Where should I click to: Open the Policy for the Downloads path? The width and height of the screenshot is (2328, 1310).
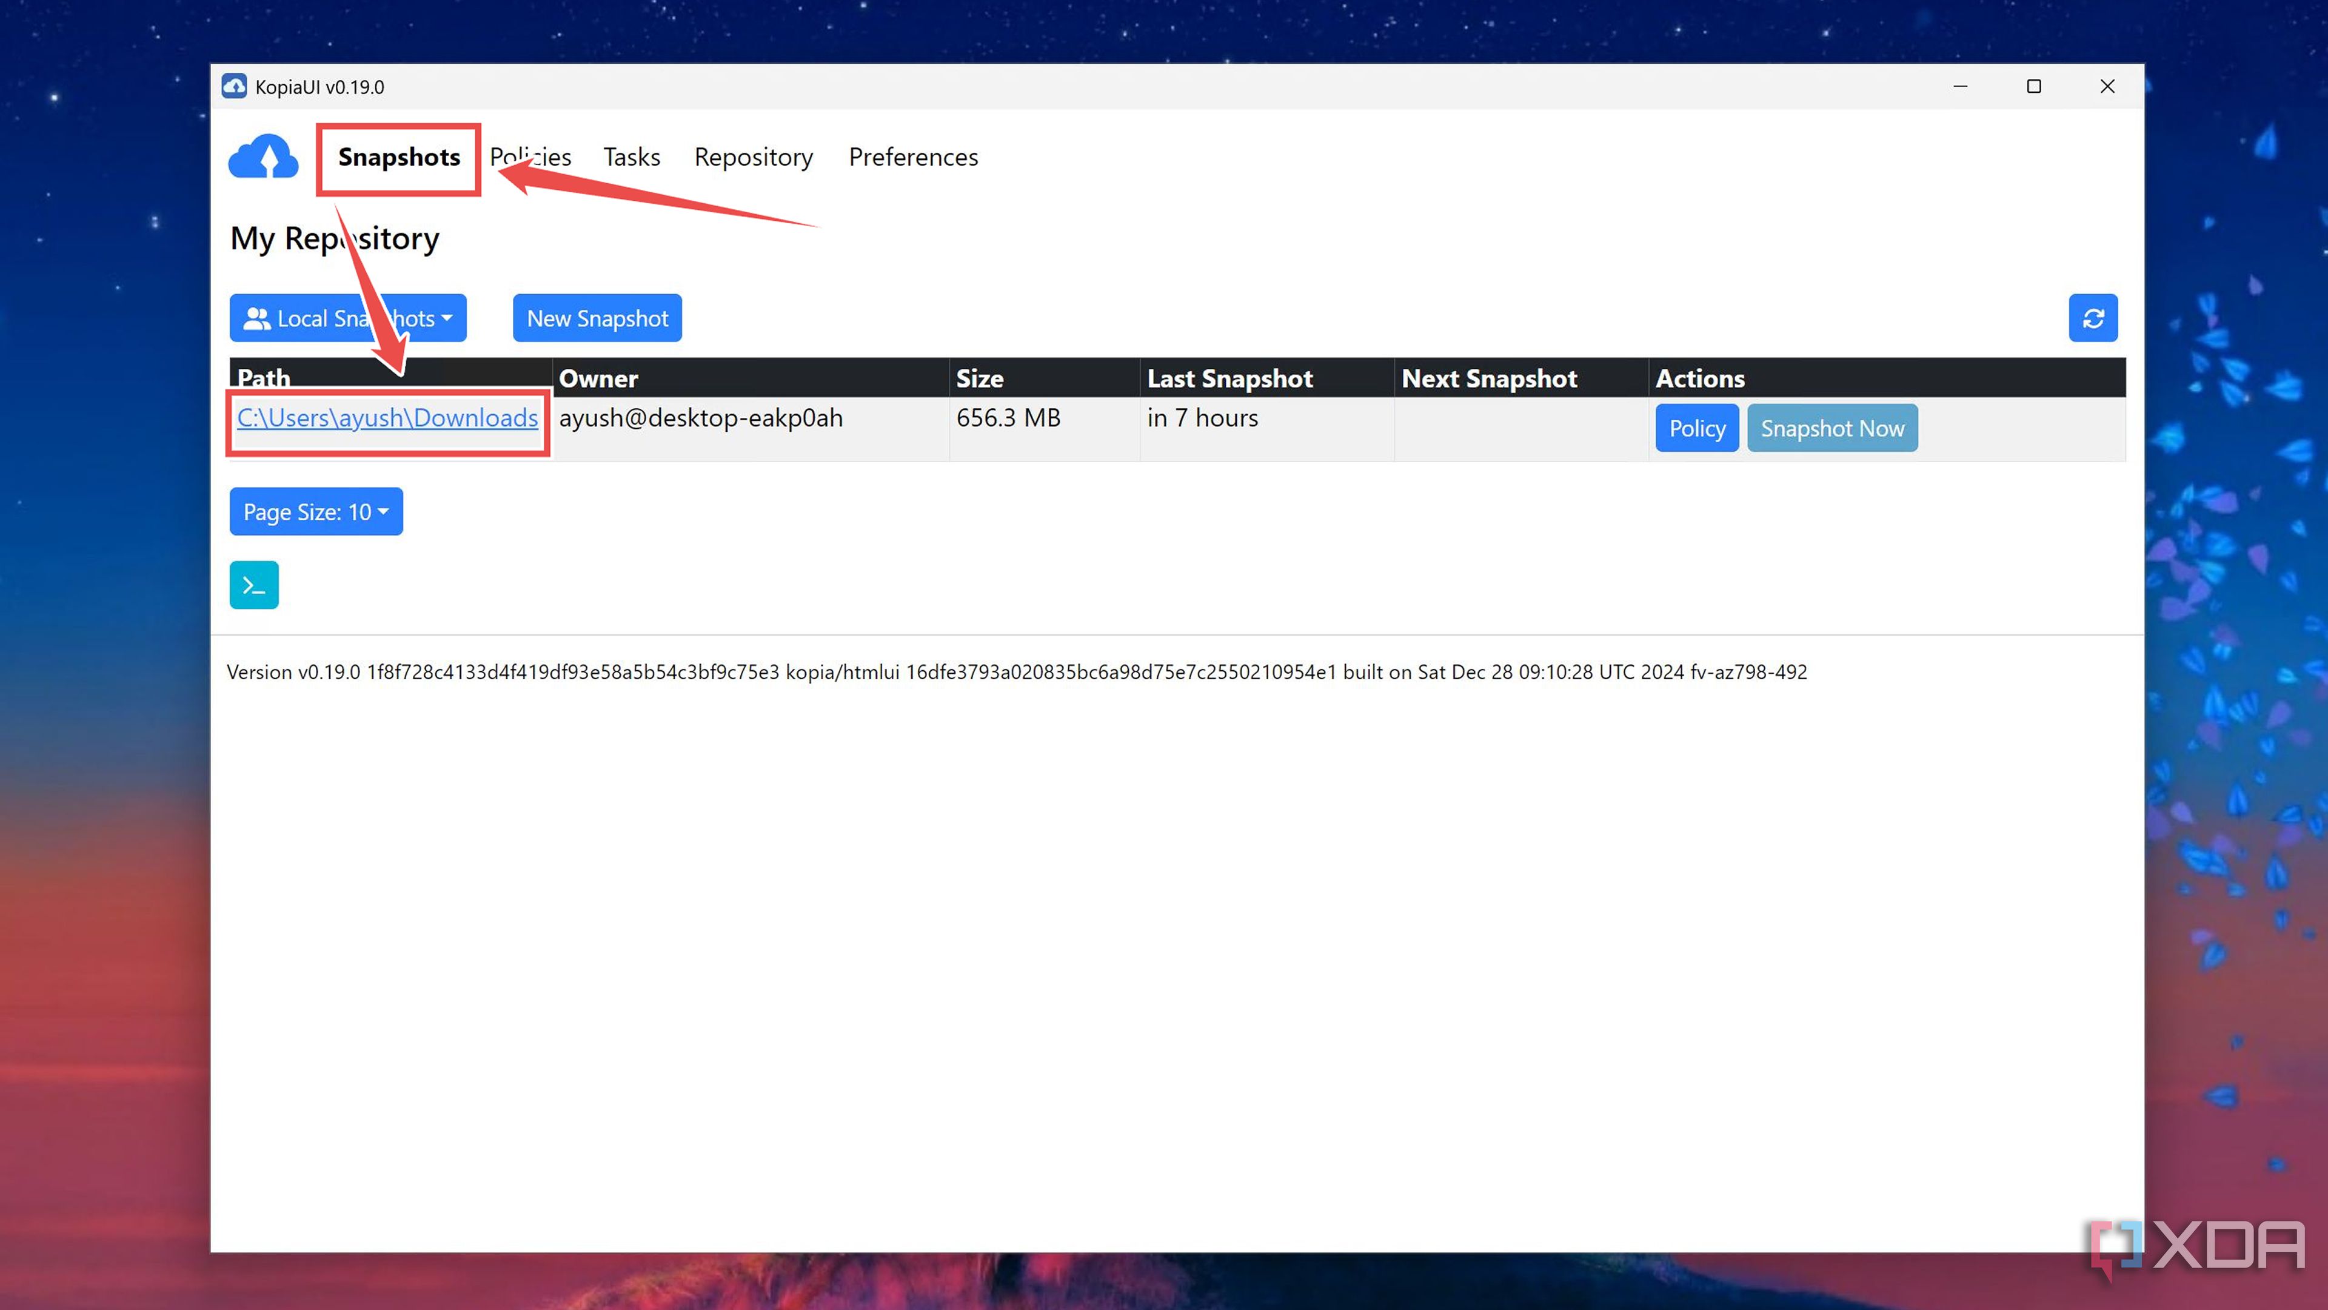tap(1696, 428)
